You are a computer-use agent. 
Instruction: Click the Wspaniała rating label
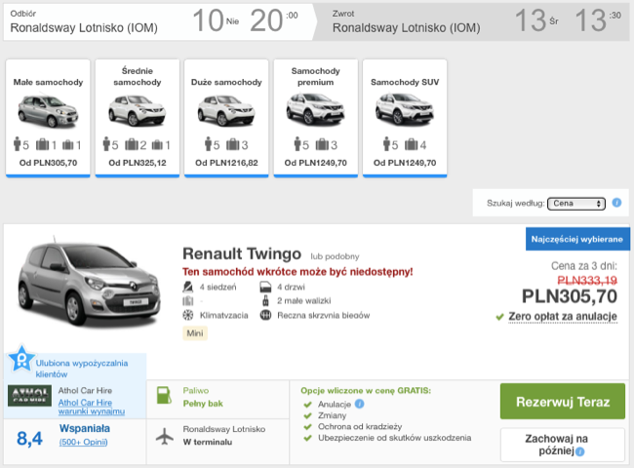[85, 428]
